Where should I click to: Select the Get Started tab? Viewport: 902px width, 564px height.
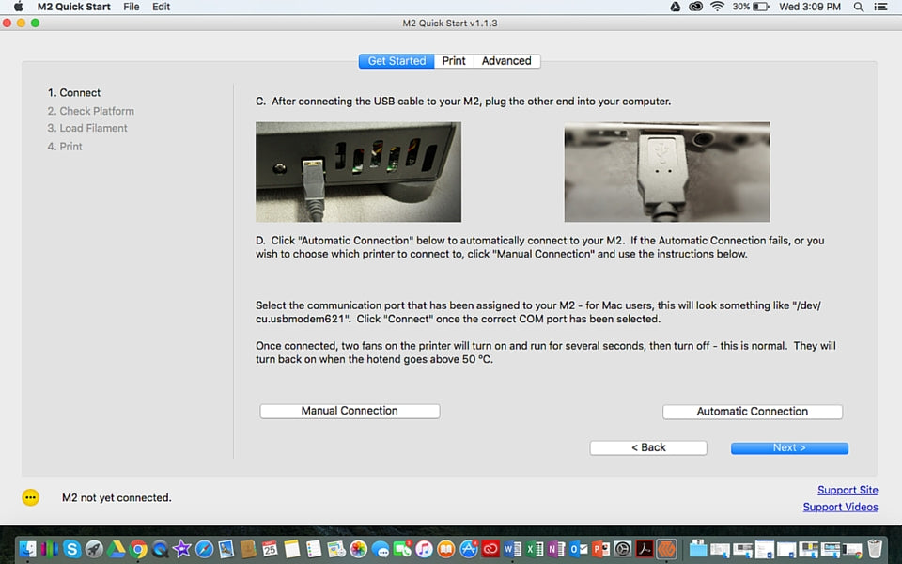click(397, 61)
